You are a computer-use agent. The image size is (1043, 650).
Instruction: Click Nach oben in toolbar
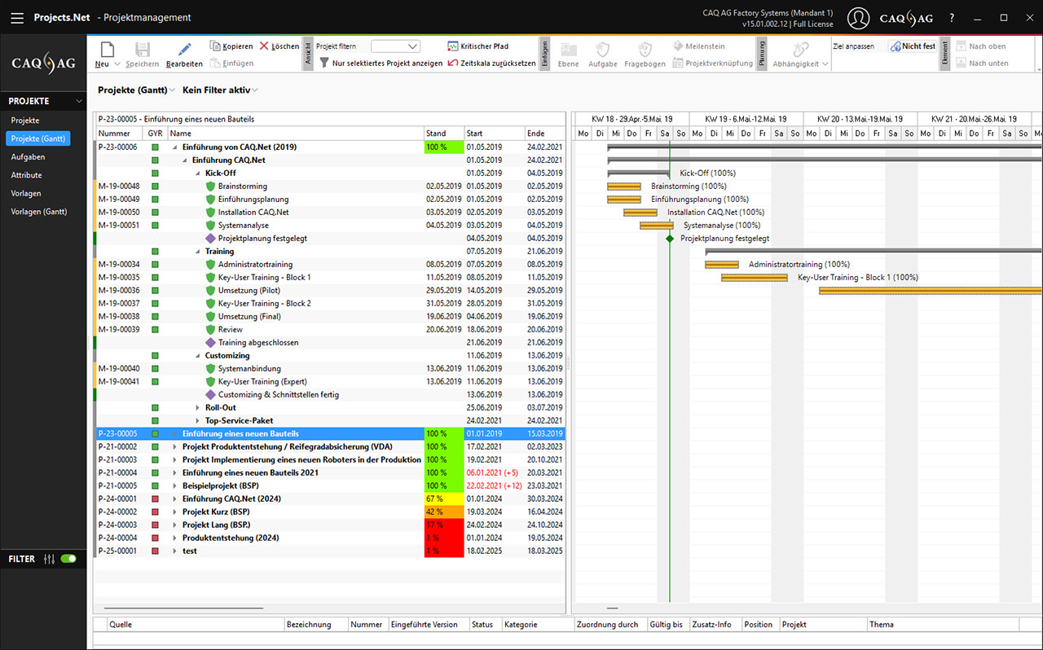(981, 46)
